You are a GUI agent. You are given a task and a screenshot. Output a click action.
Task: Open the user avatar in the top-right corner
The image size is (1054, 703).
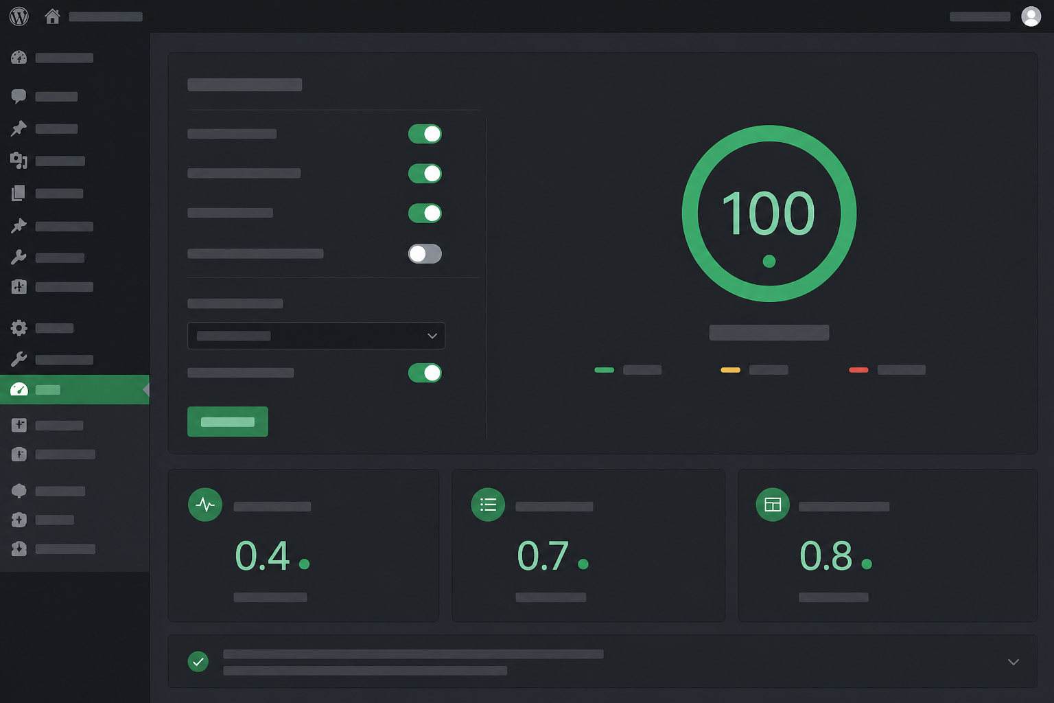pos(1031,16)
